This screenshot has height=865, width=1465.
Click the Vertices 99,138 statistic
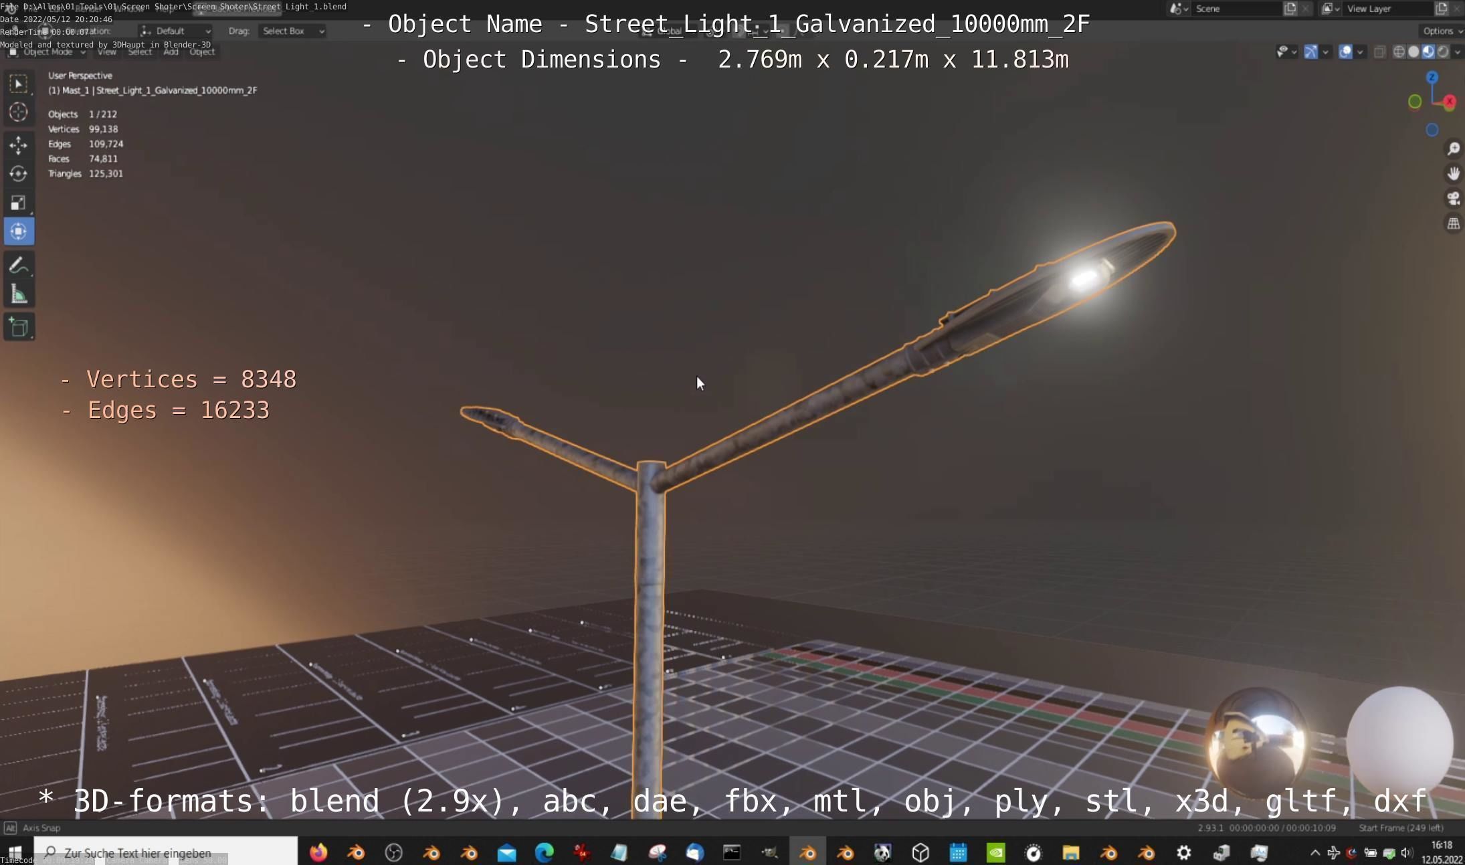click(x=83, y=129)
